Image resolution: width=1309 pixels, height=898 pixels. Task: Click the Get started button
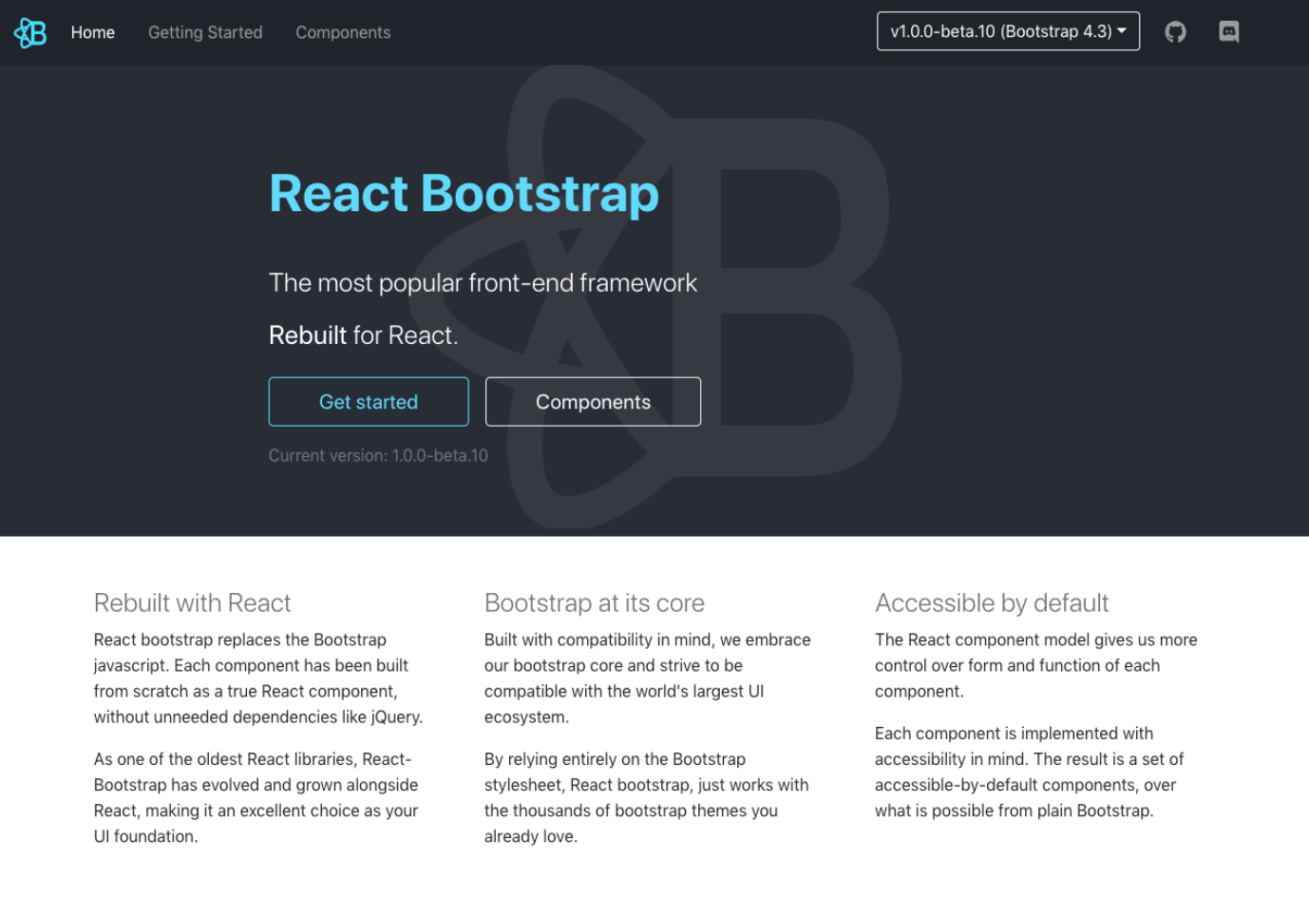pyautogui.click(x=369, y=402)
